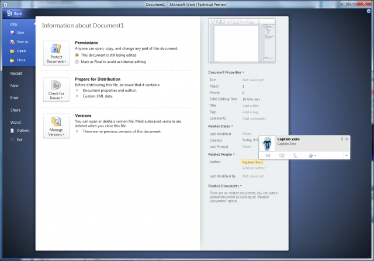Click the 'Information about Document1' heading
Image resolution: width=374 pixels, height=261 pixels.
pos(83,26)
